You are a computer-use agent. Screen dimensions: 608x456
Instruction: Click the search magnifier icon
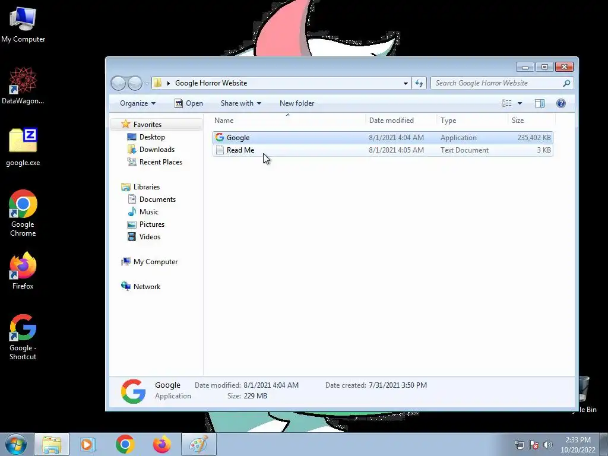566,83
